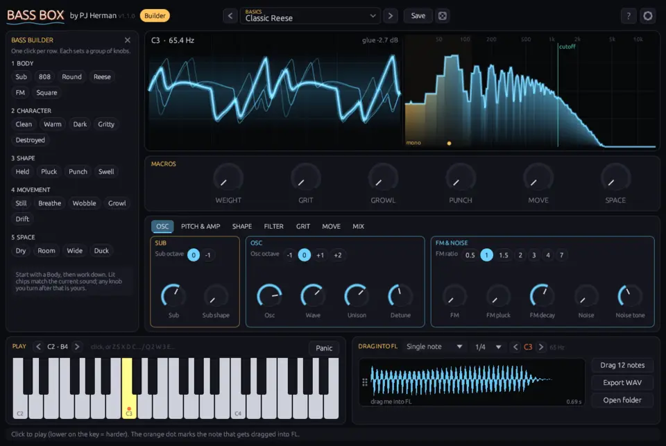Pick the Wobble movement chip

84,203
